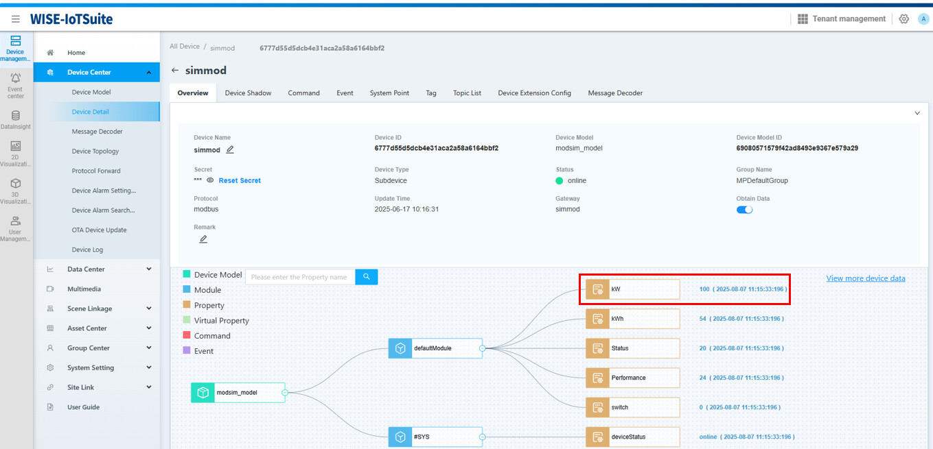Click the Remark edit pencil icon
The width and height of the screenshot is (933, 449).
[x=203, y=239]
